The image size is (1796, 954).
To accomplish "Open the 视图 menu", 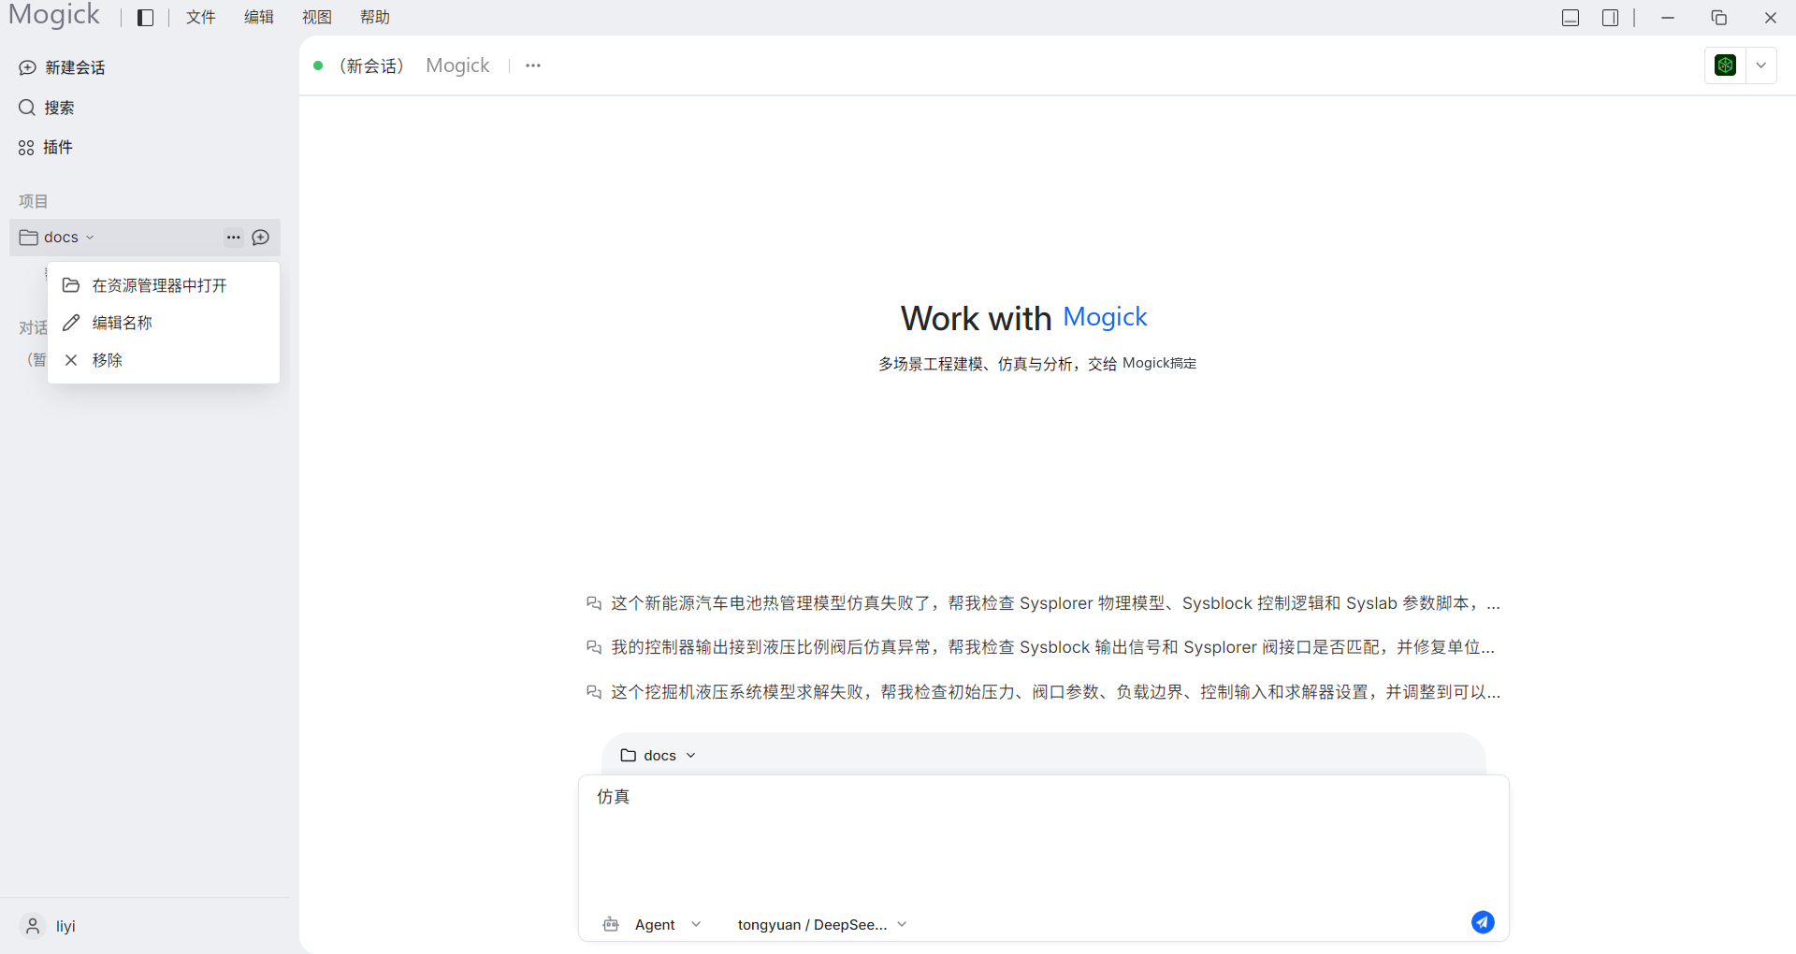I will point(317,18).
